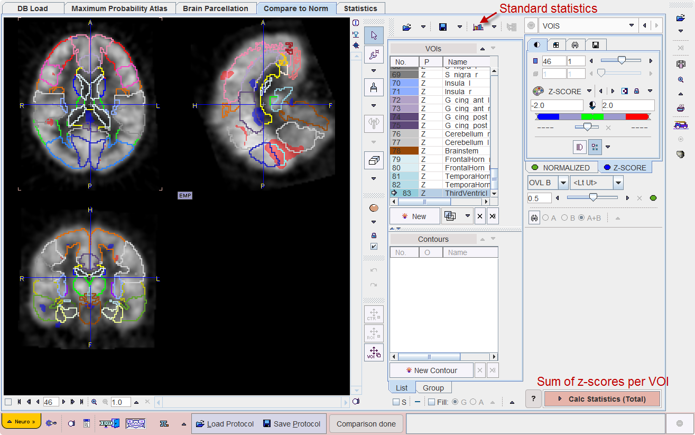Click the open VOI folder icon
This screenshot has width=695, height=435.
tap(407, 26)
